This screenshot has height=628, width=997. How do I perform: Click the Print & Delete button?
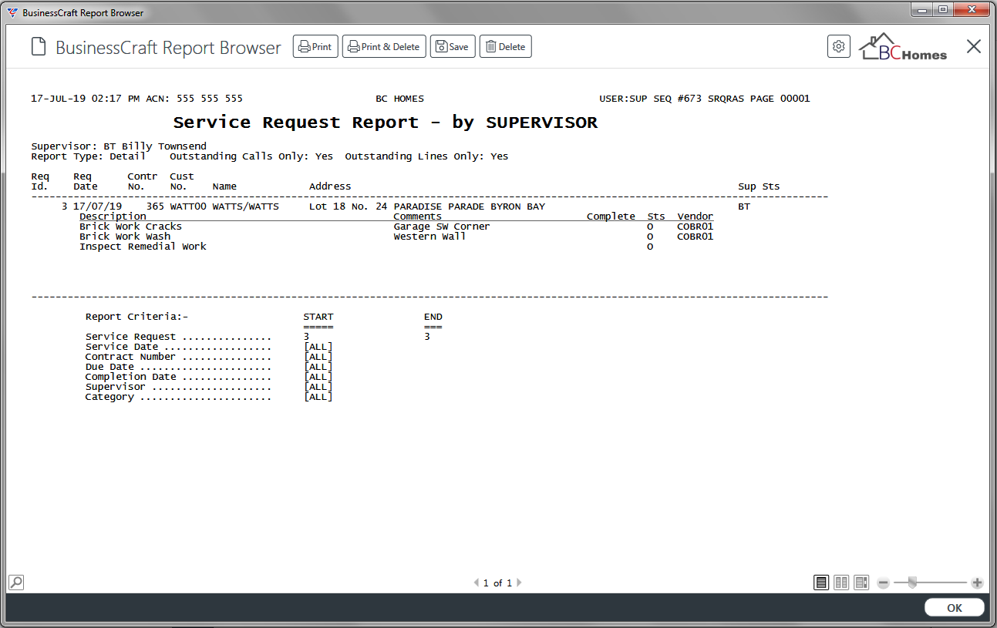point(384,46)
